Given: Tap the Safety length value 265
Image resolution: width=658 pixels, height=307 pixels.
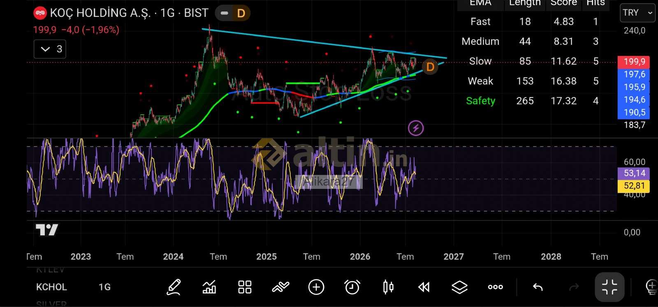Looking at the screenshot, I should click(x=525, y=101).
